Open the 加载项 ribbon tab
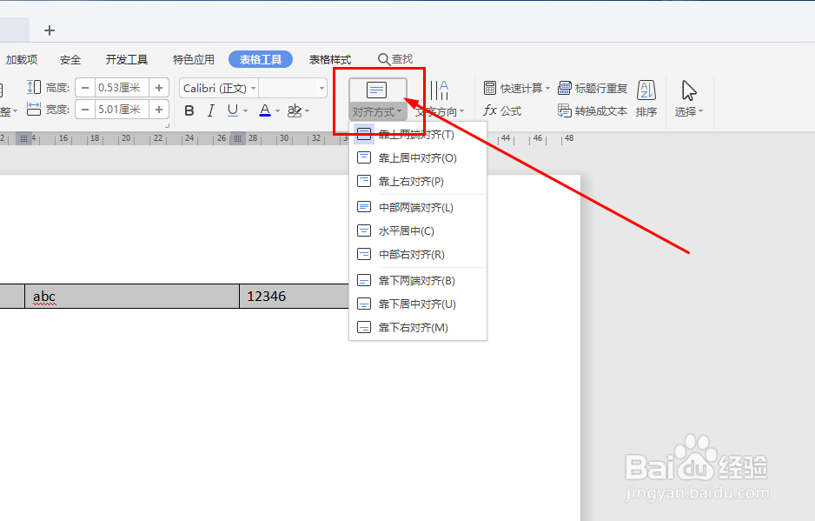This screenshot has height=521, width=815. 22,60
